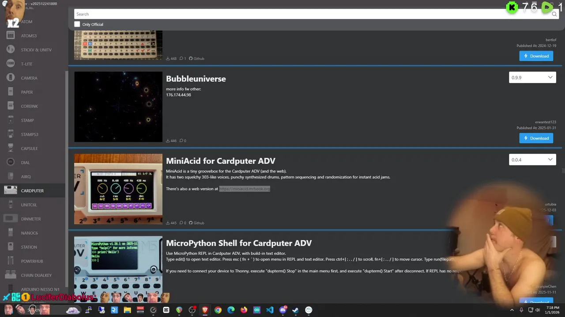
Task: Open the Github link of top firmware
Action: 196,59
